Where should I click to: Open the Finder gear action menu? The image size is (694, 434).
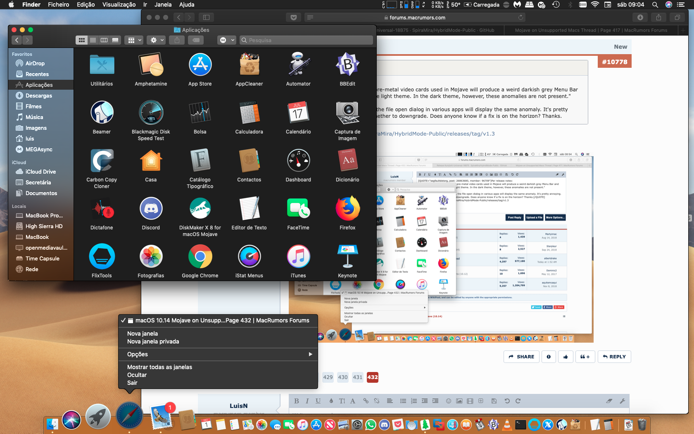click(157, 40)
